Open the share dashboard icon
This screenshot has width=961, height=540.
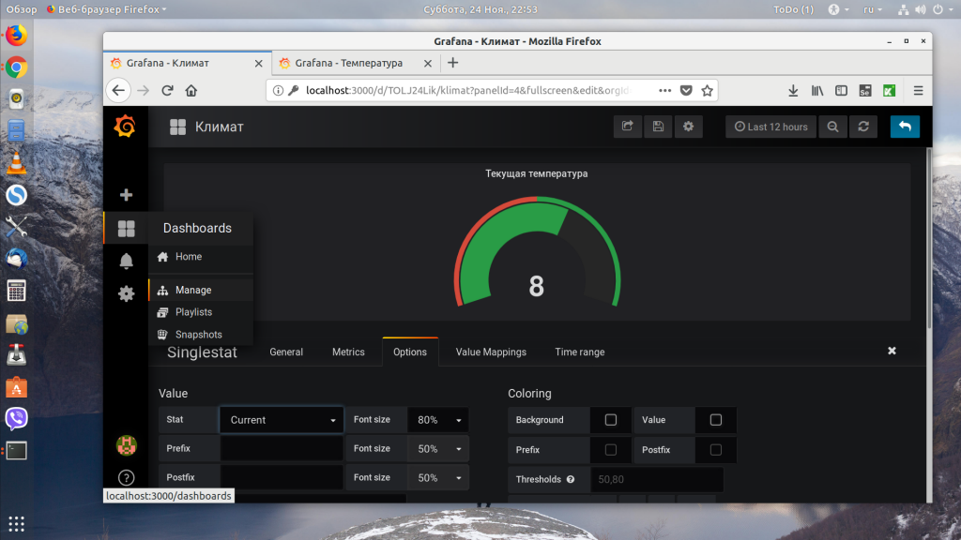pos(628,127)
